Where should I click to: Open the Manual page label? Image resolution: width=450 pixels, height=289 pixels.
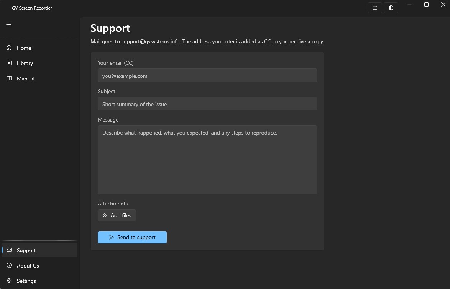pyautogui.click(x=26, y=79)
